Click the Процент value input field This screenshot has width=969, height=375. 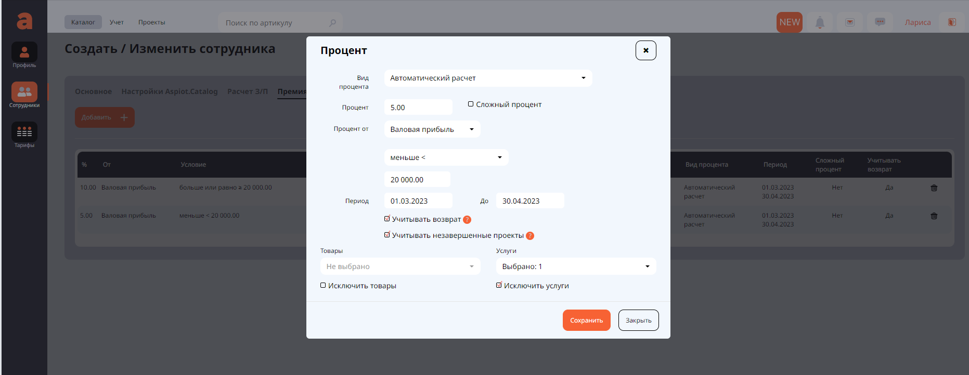[x=418, y=108]
